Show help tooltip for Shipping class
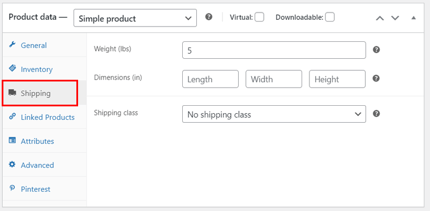 [376, 114]
